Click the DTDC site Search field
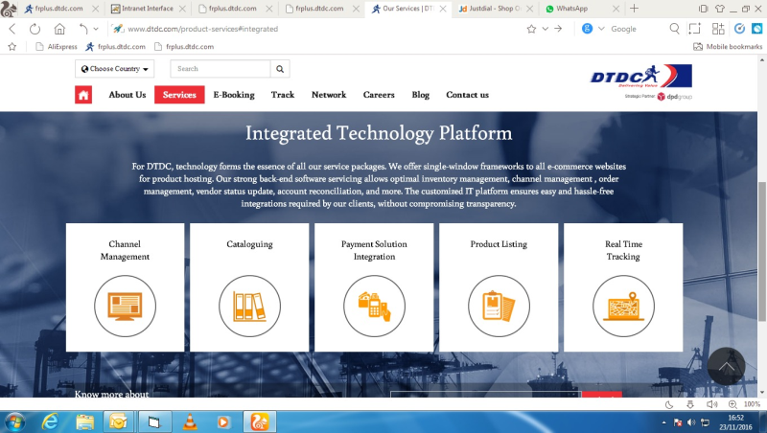 (221, 69)
